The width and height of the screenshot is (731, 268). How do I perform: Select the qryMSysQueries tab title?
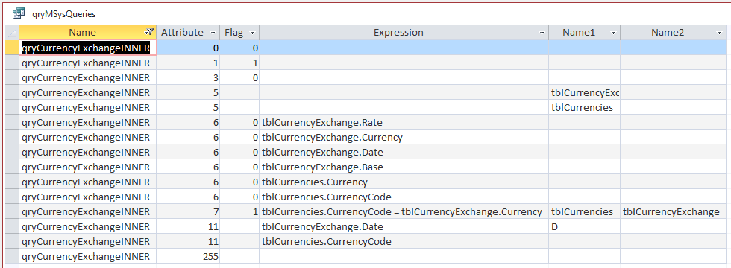point(63,14)
